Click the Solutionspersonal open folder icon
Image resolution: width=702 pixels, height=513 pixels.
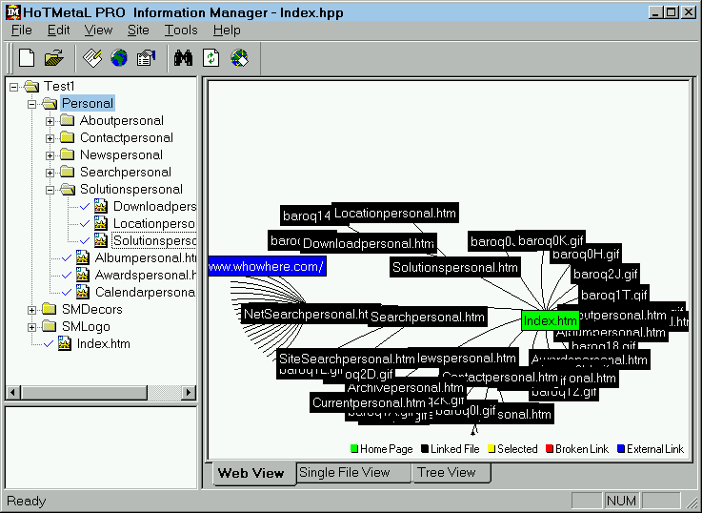68,189
